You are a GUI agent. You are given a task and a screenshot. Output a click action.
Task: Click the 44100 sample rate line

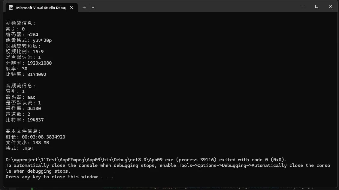coord(23,109)
